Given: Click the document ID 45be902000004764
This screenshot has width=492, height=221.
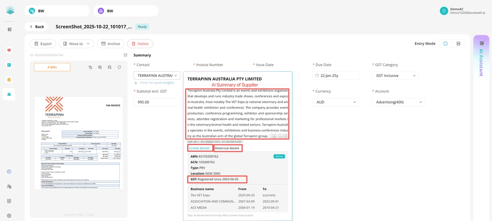Looking at the screenshot, I should click(x=47, y=55).
